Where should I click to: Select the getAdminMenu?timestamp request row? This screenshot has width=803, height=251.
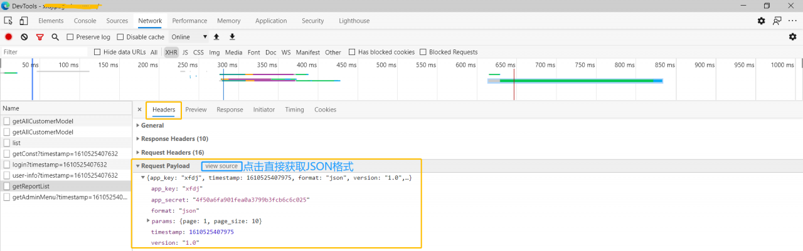point(65,197)
